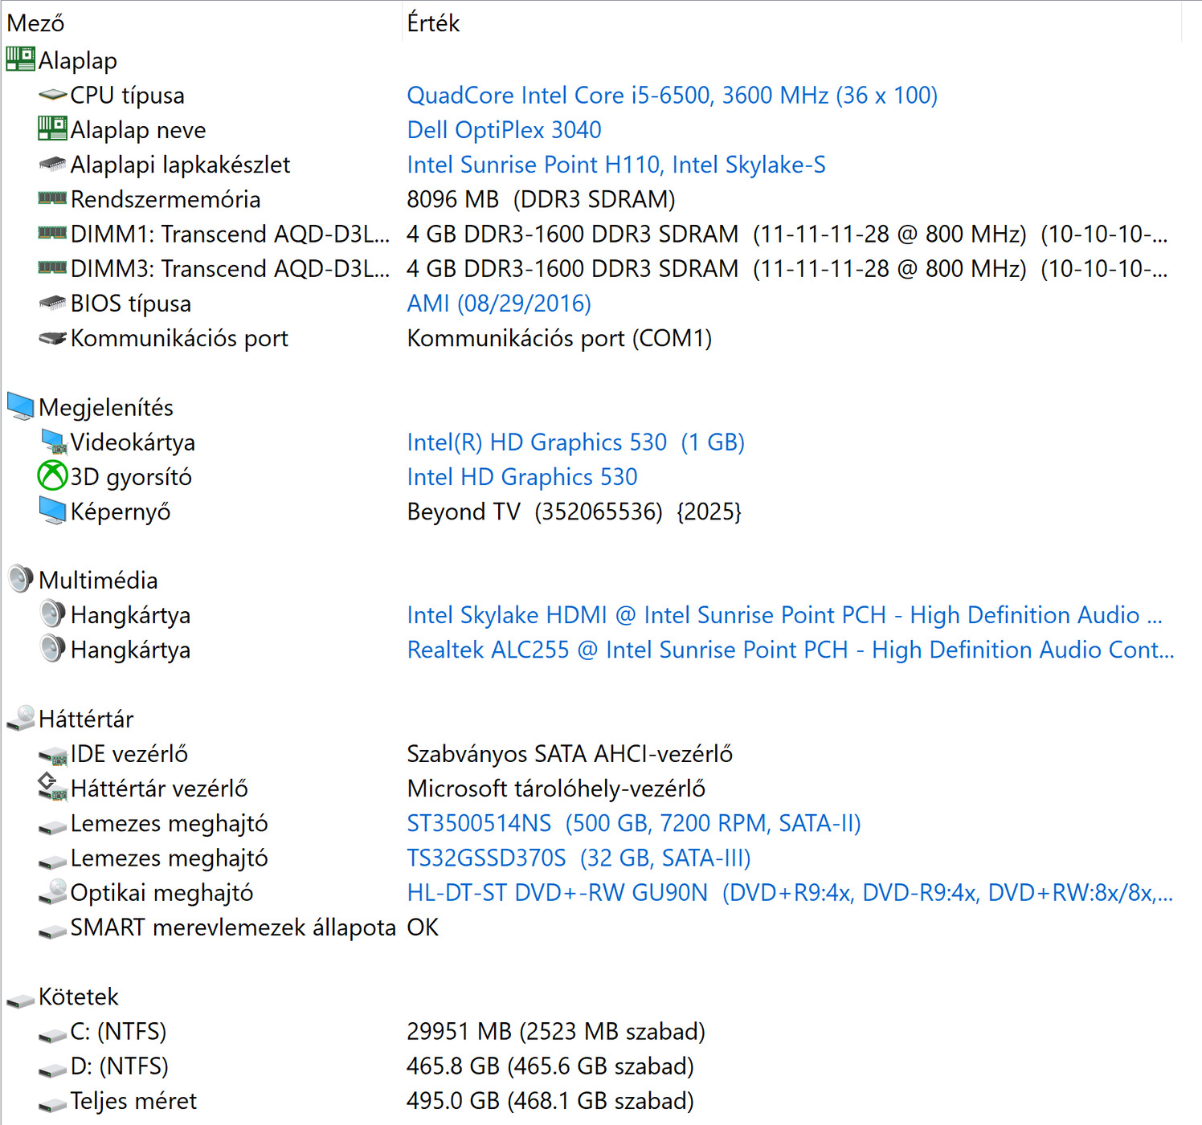Open the HL-DT-ST DVD+-RW GU90N link

click(790, 892)
